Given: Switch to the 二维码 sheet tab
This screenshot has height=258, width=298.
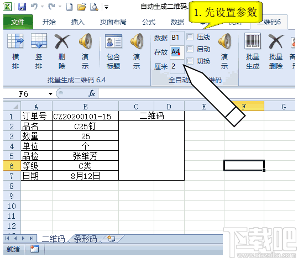Looking at the screenshot, I should (53, 239).
